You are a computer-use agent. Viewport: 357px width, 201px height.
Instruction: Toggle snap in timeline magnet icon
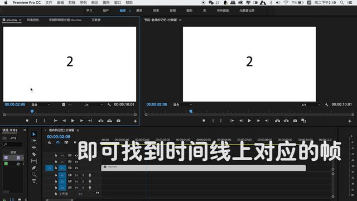coord(58,143)
